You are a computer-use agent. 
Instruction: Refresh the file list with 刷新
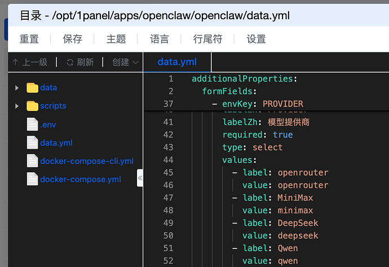pyautogui.click(x=80, y=63)
